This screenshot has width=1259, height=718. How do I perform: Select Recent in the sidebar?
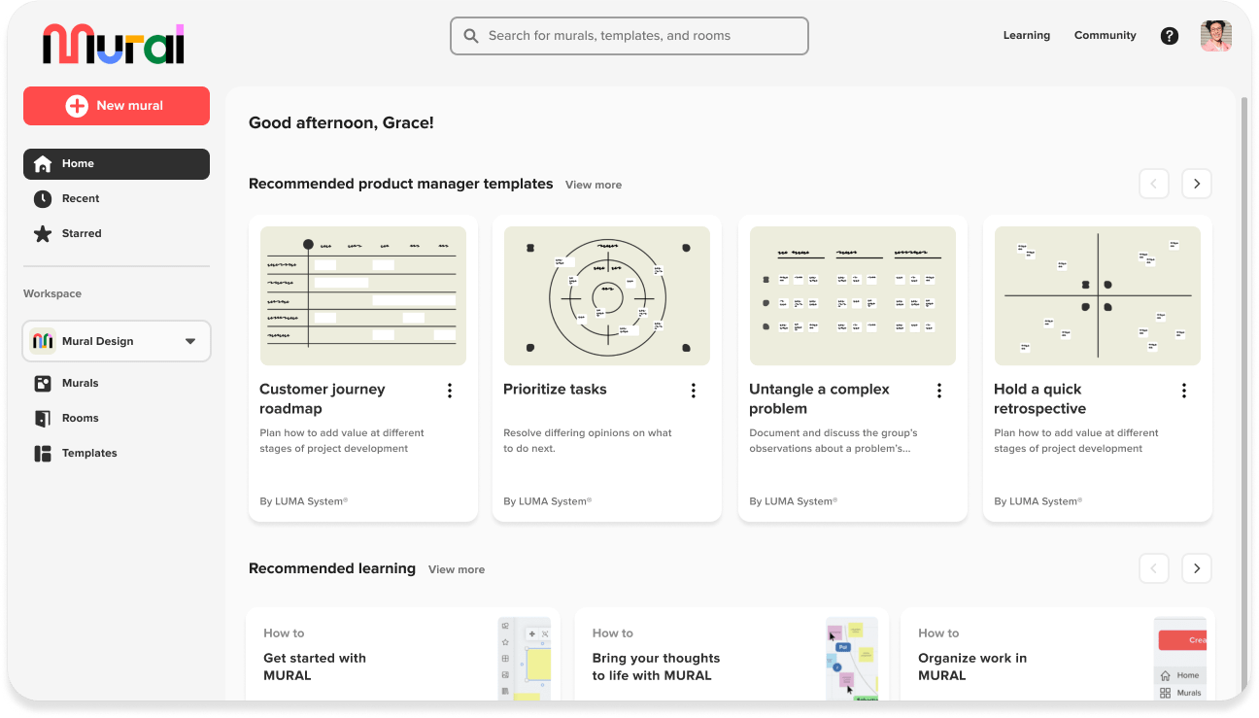click(x=117, y=199)
